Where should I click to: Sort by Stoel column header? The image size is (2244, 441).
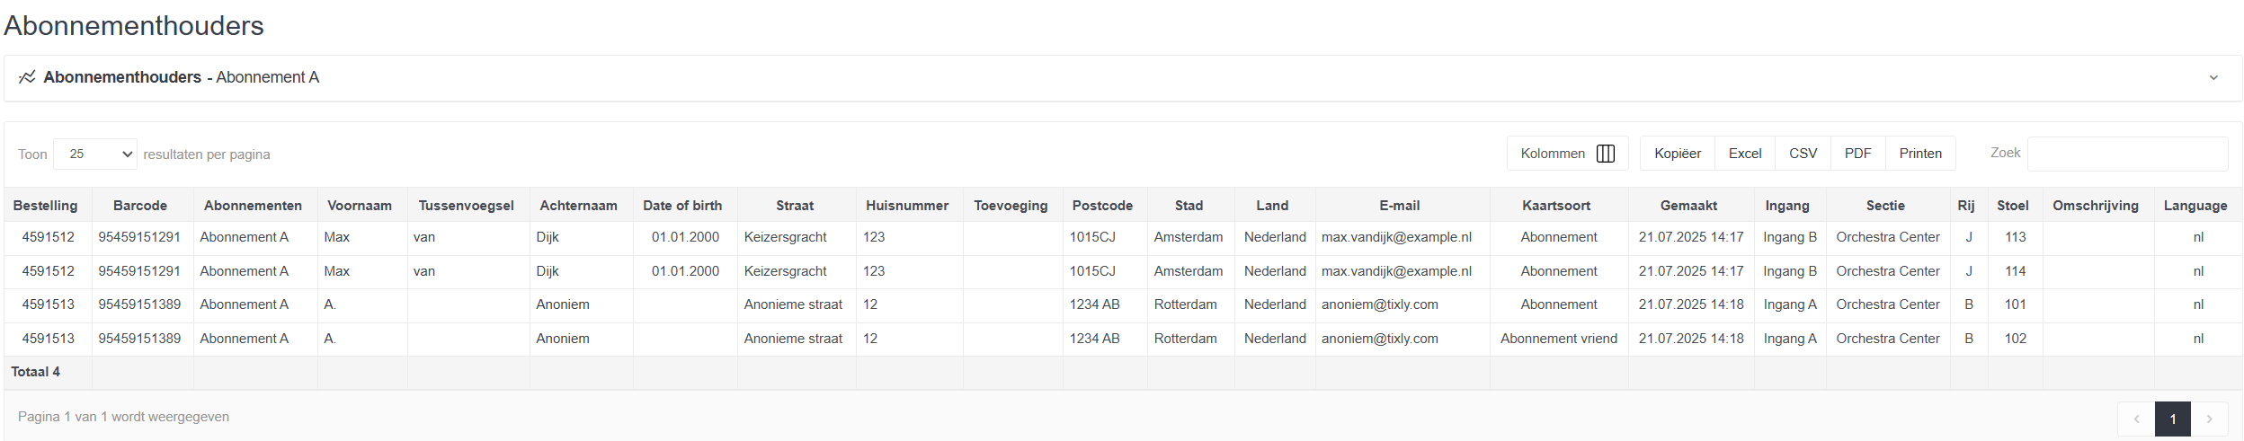pyautogui.click(x=2013, y=206)
